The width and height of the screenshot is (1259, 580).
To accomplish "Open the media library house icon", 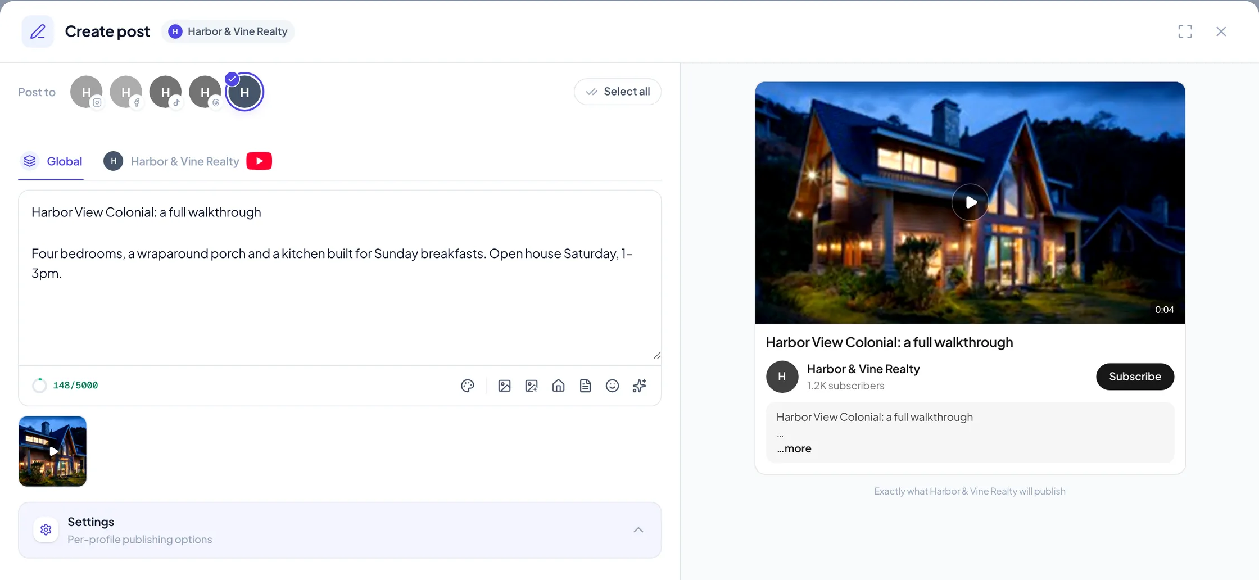I will pyautogui.click(x=558, y=386).
